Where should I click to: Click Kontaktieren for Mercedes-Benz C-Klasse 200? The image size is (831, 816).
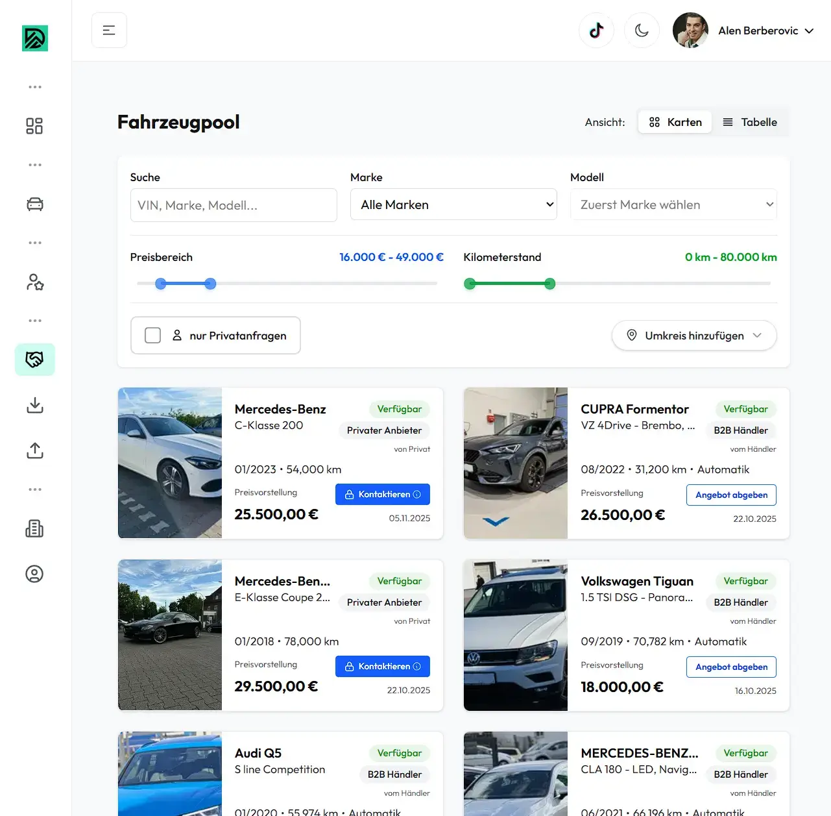[383, 495]
